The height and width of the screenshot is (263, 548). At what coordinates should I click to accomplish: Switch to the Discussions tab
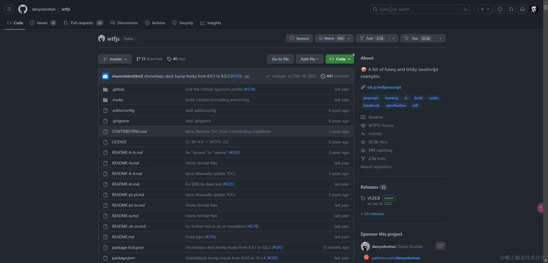pos(124,23)
